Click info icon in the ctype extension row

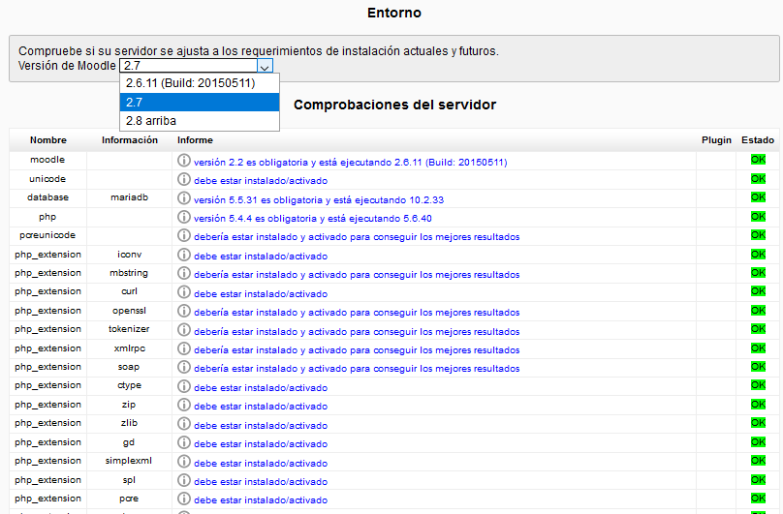(x=184, y=386)
